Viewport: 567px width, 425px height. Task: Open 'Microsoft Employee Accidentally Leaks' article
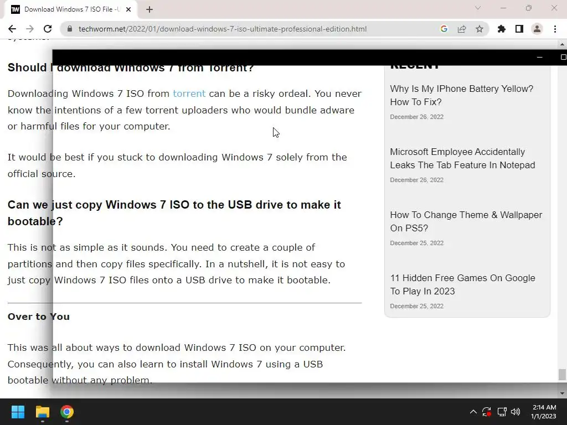462,158
